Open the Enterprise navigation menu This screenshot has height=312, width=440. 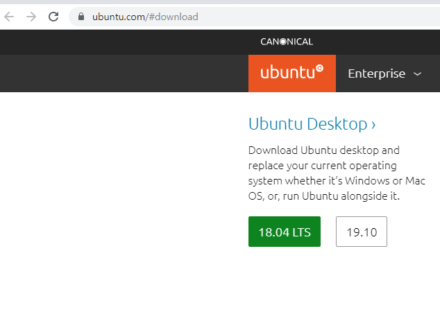[x=384, y=73]
